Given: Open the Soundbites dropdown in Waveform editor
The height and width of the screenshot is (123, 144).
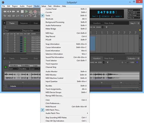Looking at the screenshot, I should click(24, 69).
